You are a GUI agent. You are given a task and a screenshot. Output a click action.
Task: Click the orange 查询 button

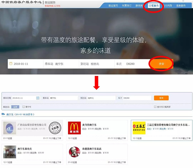click(x=161, y=98)
